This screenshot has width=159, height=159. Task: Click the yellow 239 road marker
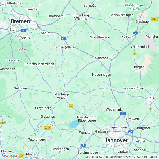[3, 123]
